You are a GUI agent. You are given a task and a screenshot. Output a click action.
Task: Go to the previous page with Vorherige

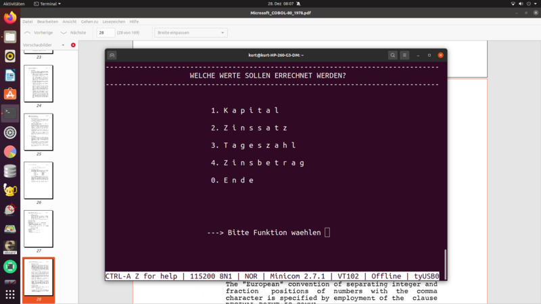(x=39, y=32)
